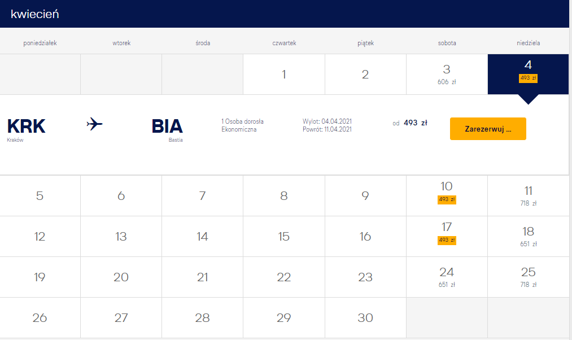Click the Wylot 04.04.2021 departure date text
This screenshot has height=340, width=572.
coord(327,121)
